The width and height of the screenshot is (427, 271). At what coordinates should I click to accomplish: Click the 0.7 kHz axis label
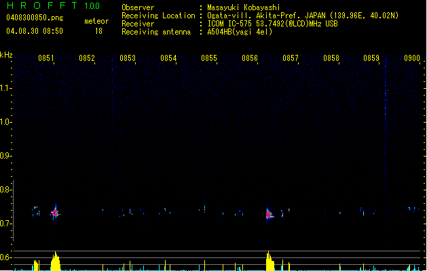[x=5, y=224]
